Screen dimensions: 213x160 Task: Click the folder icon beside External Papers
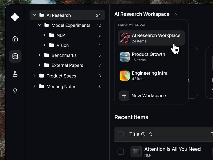[x=46, y=65]
